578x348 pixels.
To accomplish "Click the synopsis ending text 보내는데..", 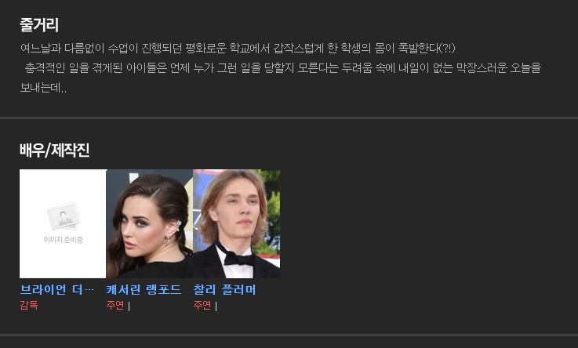I will click(43, 88).
